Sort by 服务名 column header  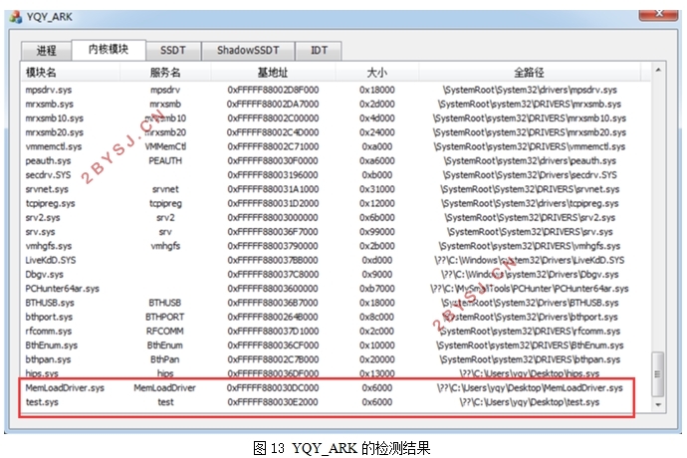(165, 73)
